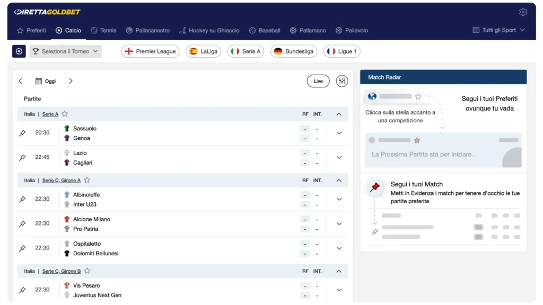Open the match filters sliders icon near Live
Screen dimensions: 543x305
[x=342, y=80]
